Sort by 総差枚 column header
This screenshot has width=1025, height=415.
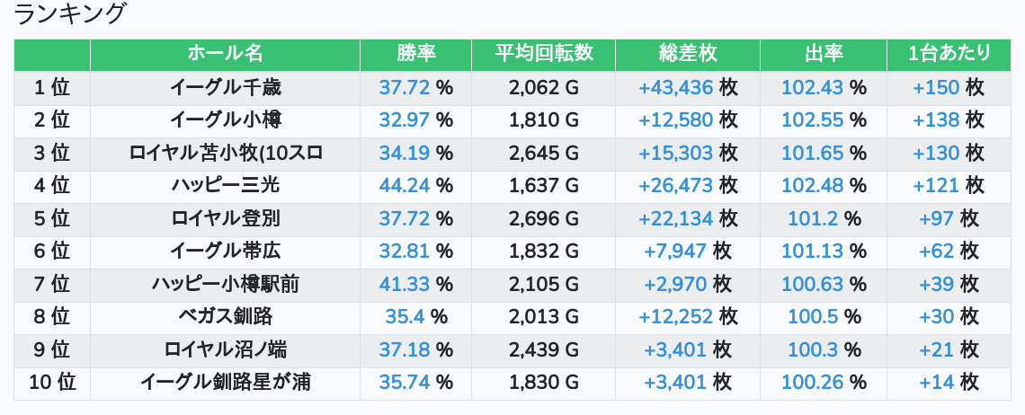coord(688,54)
